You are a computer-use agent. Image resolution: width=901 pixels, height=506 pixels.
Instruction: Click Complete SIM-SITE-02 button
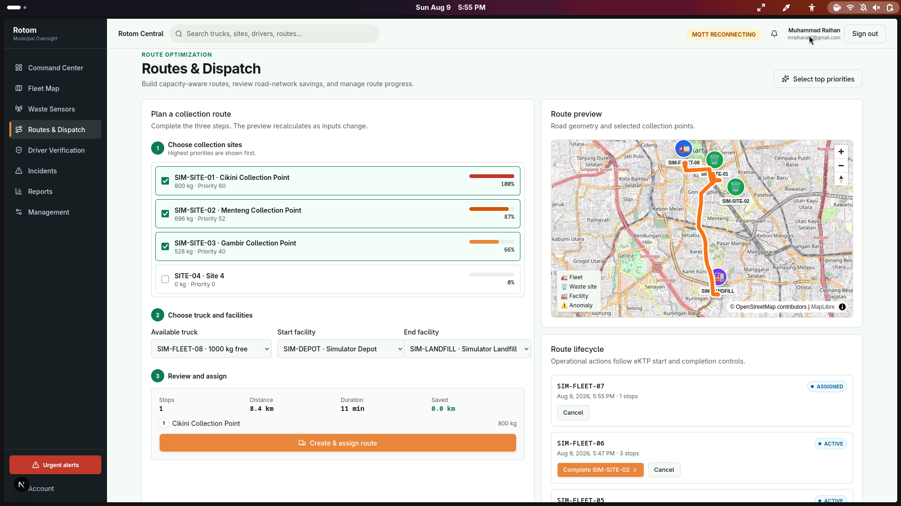[x=600, y=469]
